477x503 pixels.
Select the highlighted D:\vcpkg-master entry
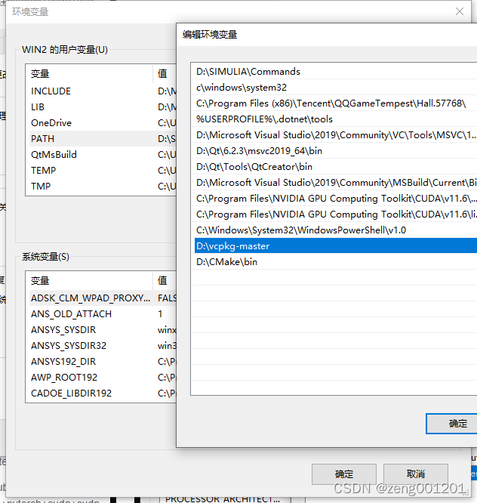click(334, 245)
